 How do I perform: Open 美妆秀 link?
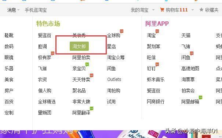click(x=79, y=35)
